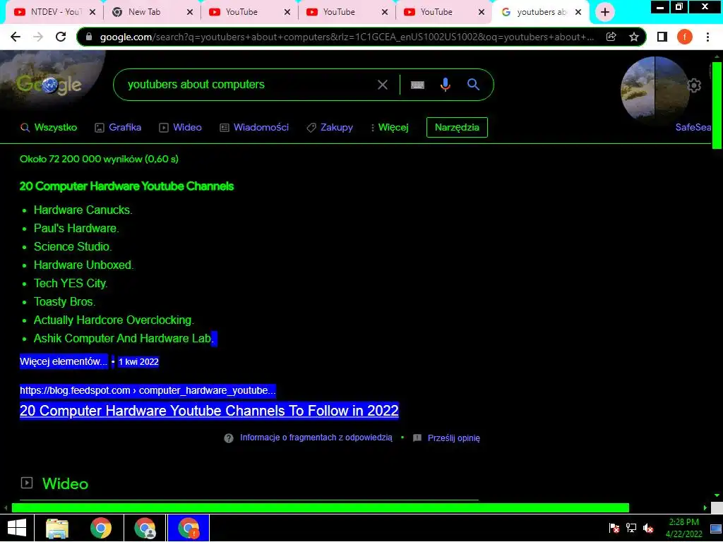Open File Explorer from taskbar
Screen dimensions: 723x542
coord(57,528)
